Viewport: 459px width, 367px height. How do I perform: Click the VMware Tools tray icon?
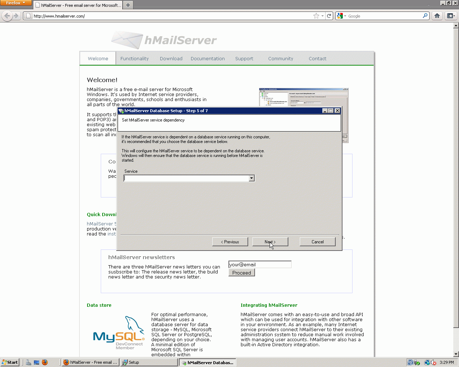[411, 362]
